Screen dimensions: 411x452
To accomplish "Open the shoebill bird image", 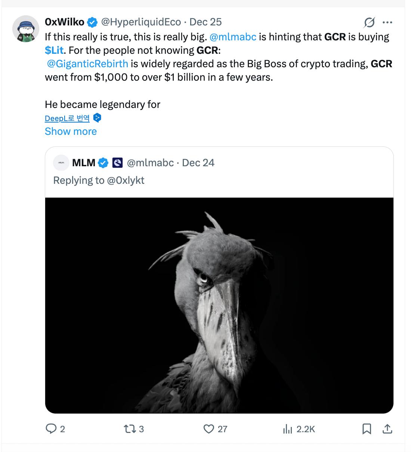I will tap(219, 305).
